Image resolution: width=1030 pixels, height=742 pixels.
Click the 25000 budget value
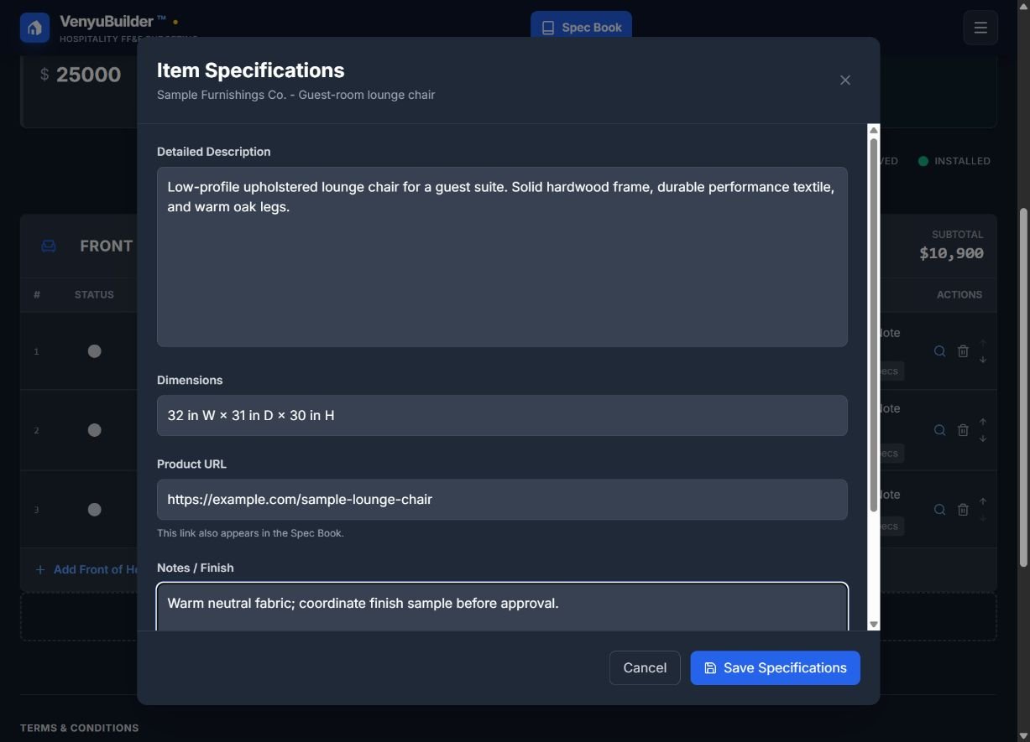point(88,75)
